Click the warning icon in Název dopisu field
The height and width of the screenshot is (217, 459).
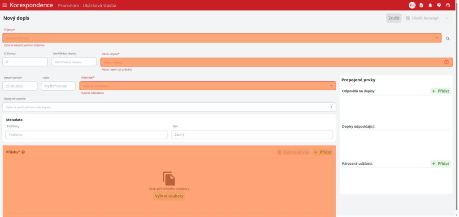(x=446, y=62)
